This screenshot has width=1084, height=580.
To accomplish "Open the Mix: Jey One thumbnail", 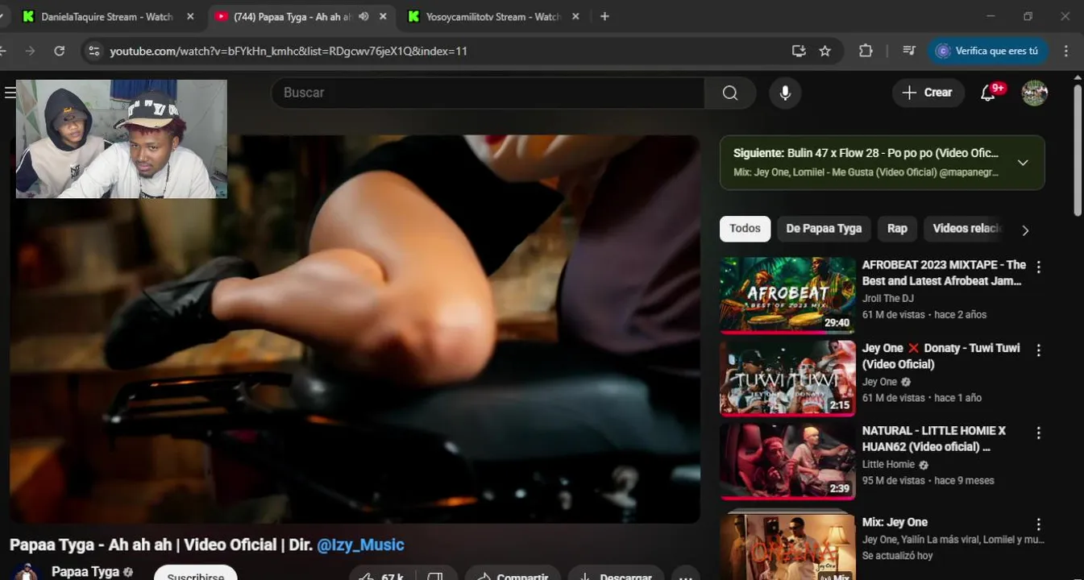I will [x=787, y=546].
